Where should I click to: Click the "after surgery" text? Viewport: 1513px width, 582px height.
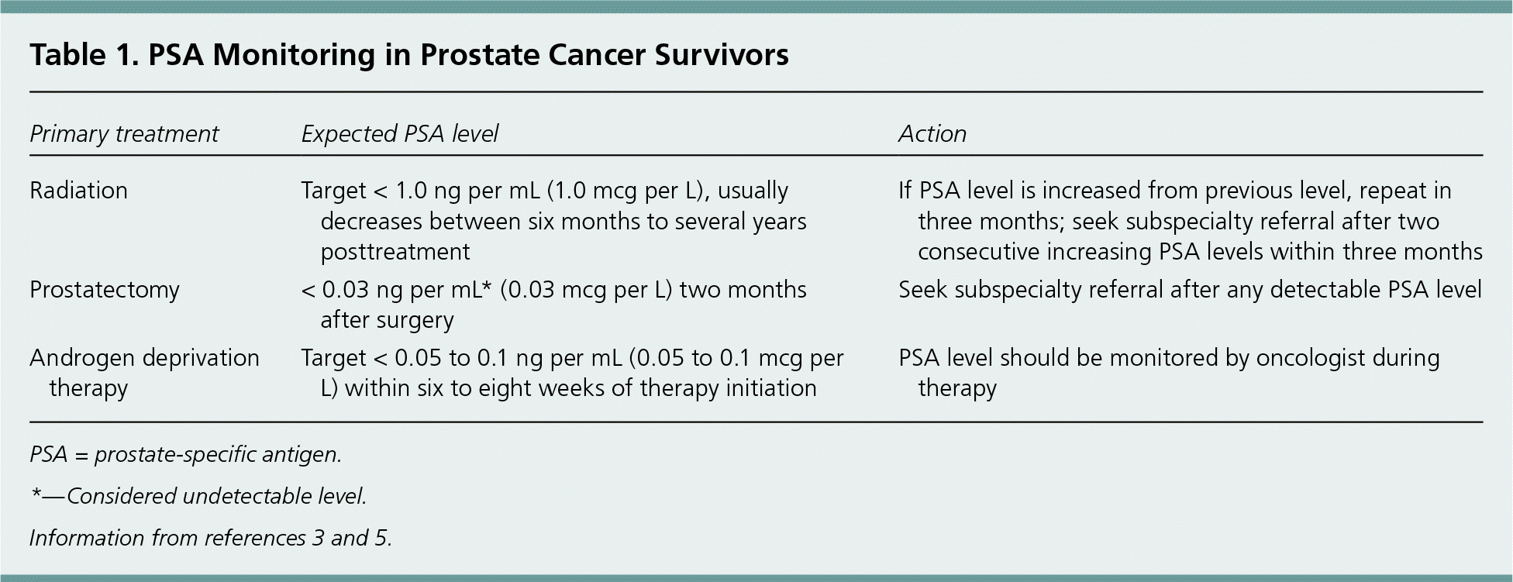coord(387,320)
